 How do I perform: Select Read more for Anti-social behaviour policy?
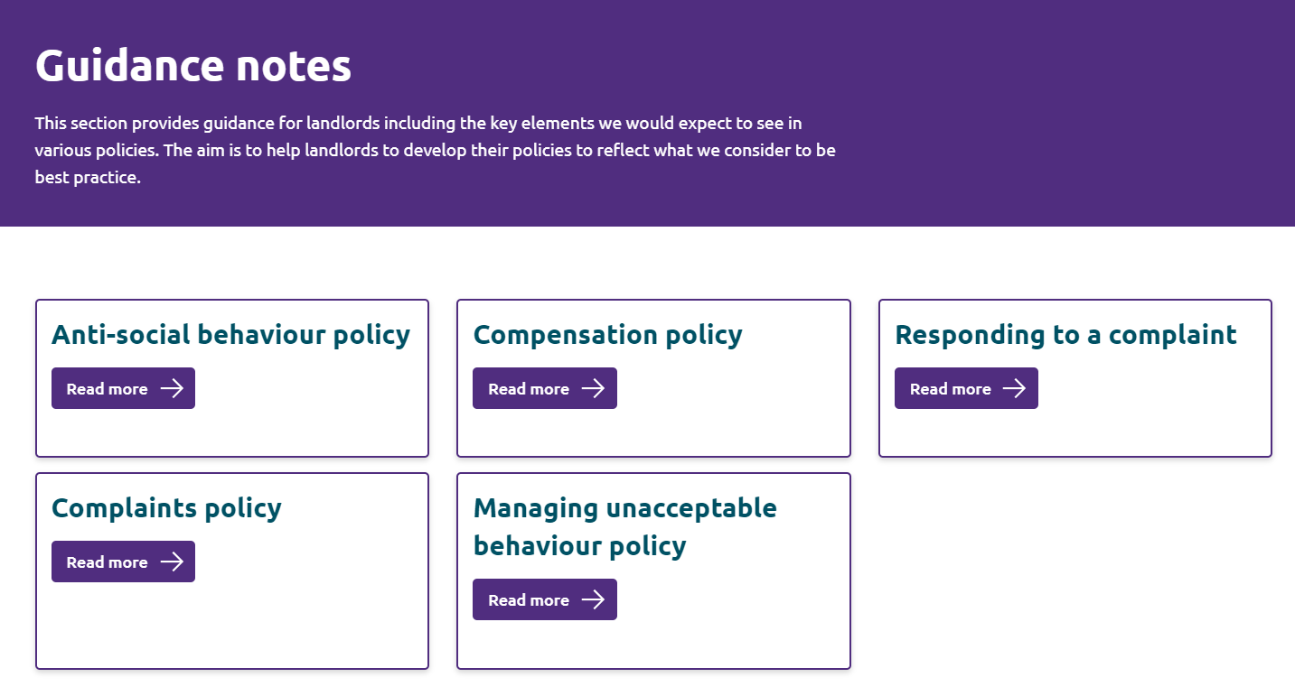123,388
